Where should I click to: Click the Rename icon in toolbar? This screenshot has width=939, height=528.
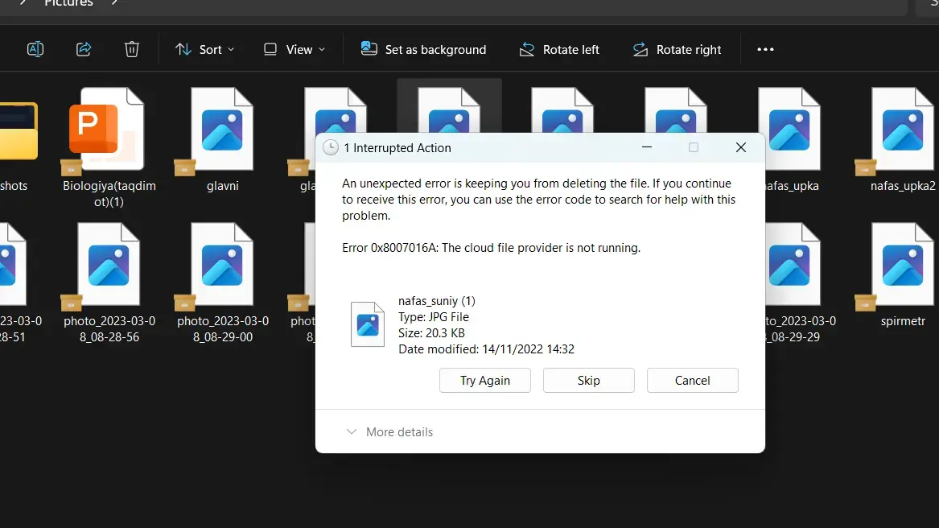(35, 49)
